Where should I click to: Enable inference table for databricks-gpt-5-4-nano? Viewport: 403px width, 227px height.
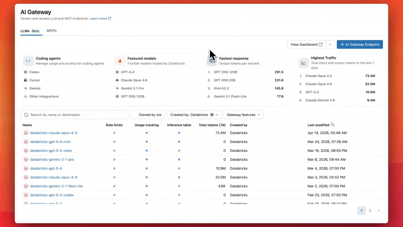click(x=179, y=150)
